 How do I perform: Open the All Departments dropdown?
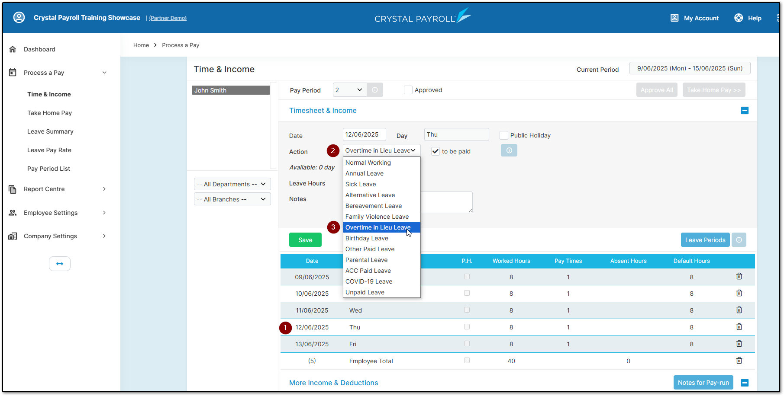click(232, 184)
